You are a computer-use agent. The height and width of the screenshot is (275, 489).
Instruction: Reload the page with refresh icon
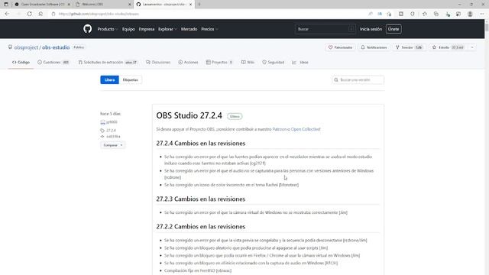pos(29,14)
